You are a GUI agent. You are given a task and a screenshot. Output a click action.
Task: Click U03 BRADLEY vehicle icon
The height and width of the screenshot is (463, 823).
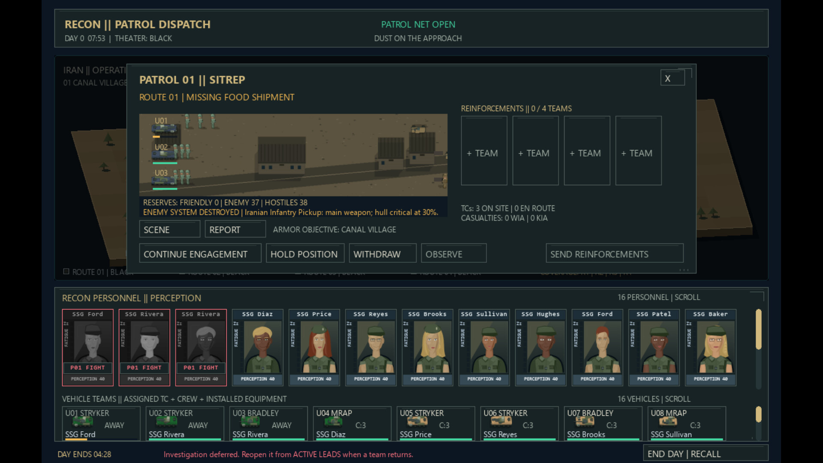click(x=250, y=422)
